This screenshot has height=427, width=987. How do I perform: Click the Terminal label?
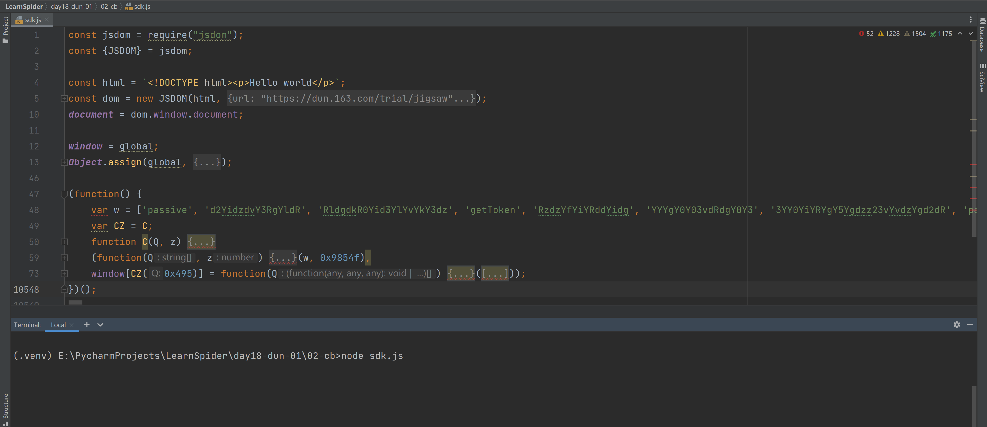point(27,325)
